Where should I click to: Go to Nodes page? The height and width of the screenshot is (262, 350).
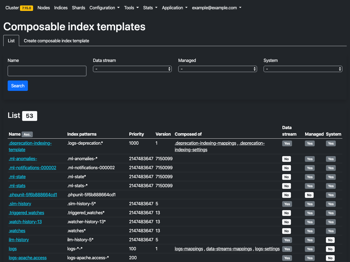44,8
